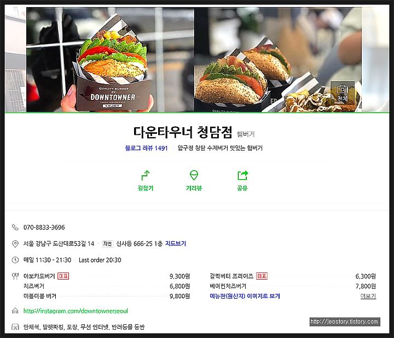The width and height of the screenshot is (394, 338).
Task: Click the home icon beside Instagram link
Action: [x=15, y=311]
